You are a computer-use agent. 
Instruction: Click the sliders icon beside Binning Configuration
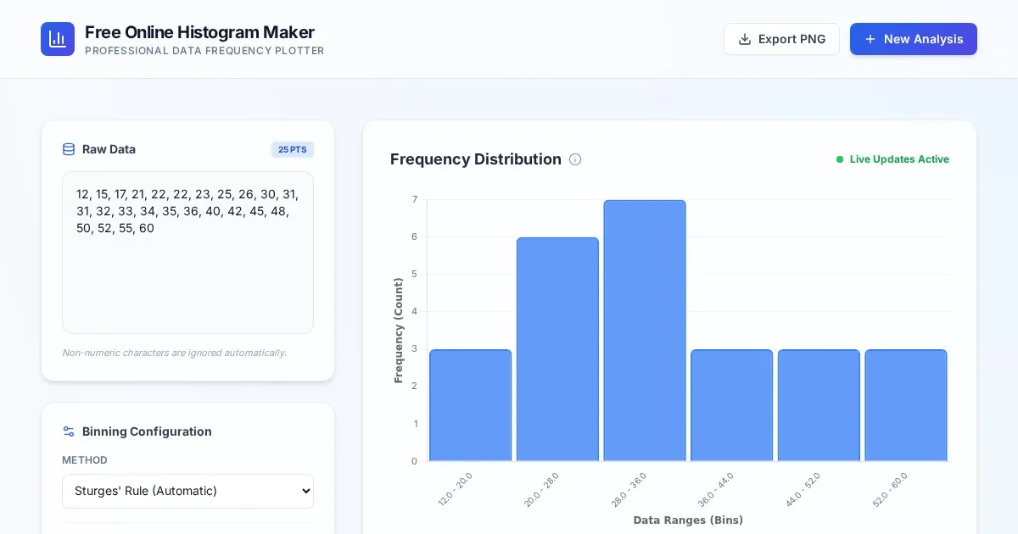coord(69,431)
